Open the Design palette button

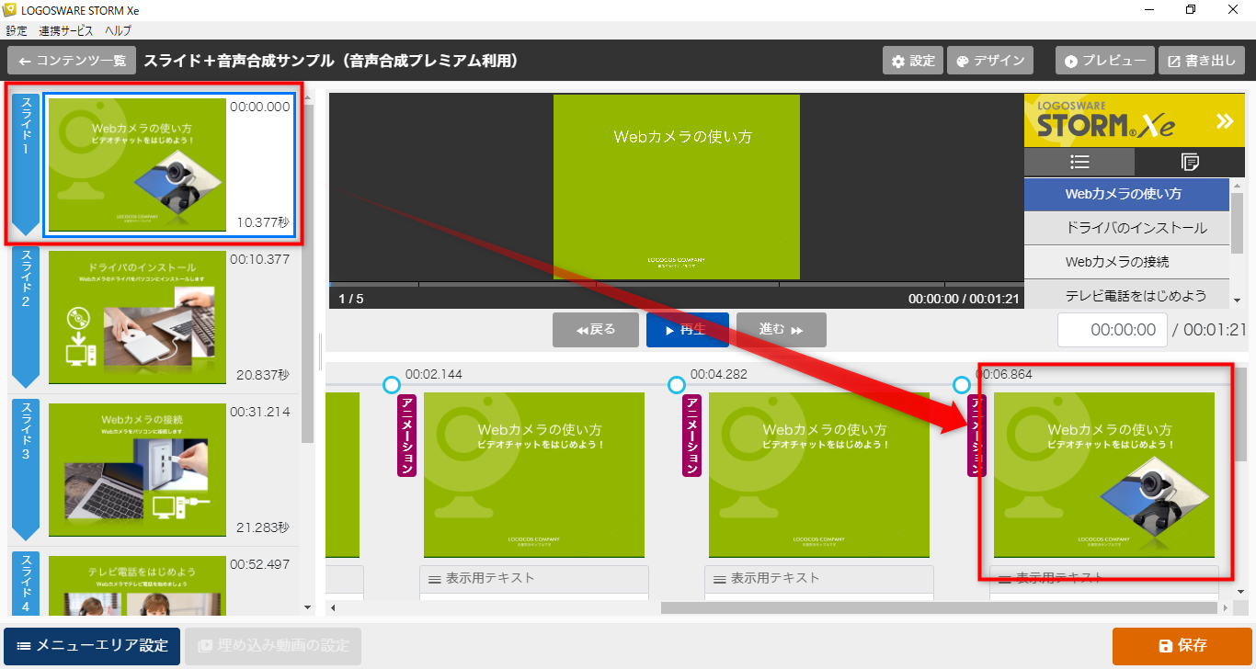[990, 62]
